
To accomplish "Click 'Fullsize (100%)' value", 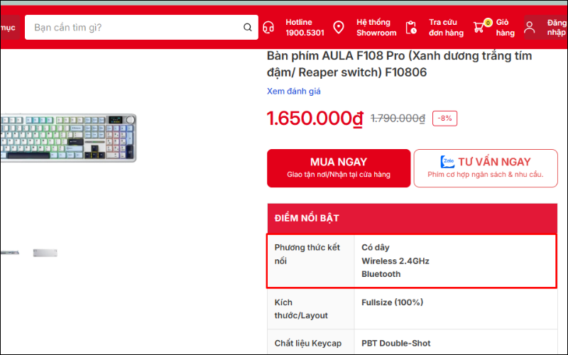I will 393,302.
